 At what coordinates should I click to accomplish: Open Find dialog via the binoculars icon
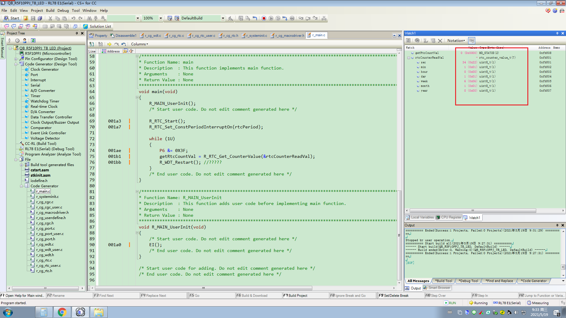(89, 18)
